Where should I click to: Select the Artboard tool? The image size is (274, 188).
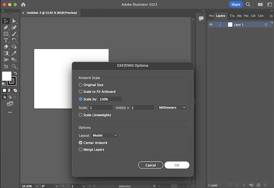tap(6, 66)
